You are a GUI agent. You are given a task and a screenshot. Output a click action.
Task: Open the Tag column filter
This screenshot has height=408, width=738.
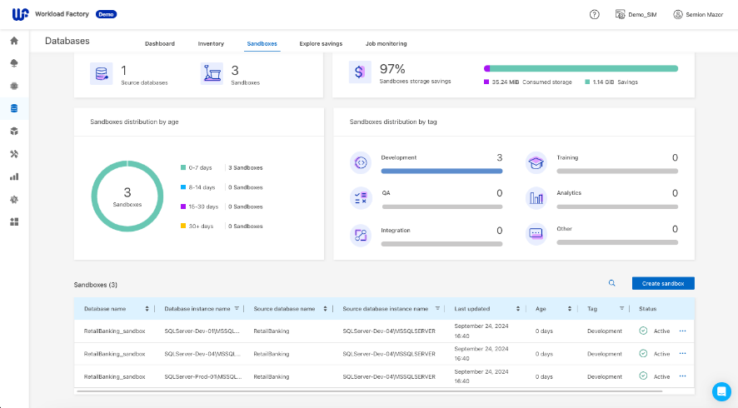coord(621,309)
